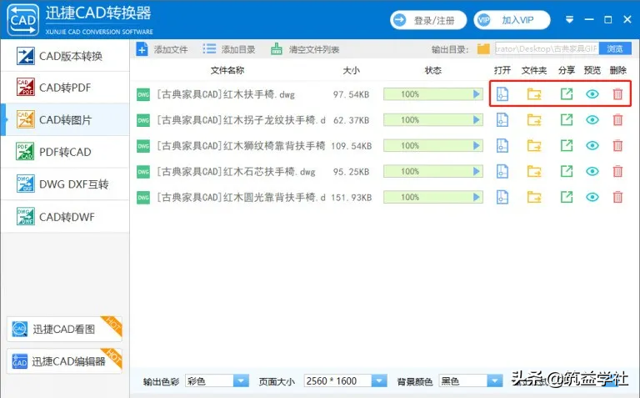640x398 pixels.
Task: Select file name 红木扶手椅.dwg
Action: 226,94
